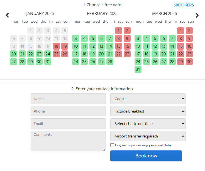Choose March 12 as the date
This screenshot has width=205, height=171.
tap(155, 46)
